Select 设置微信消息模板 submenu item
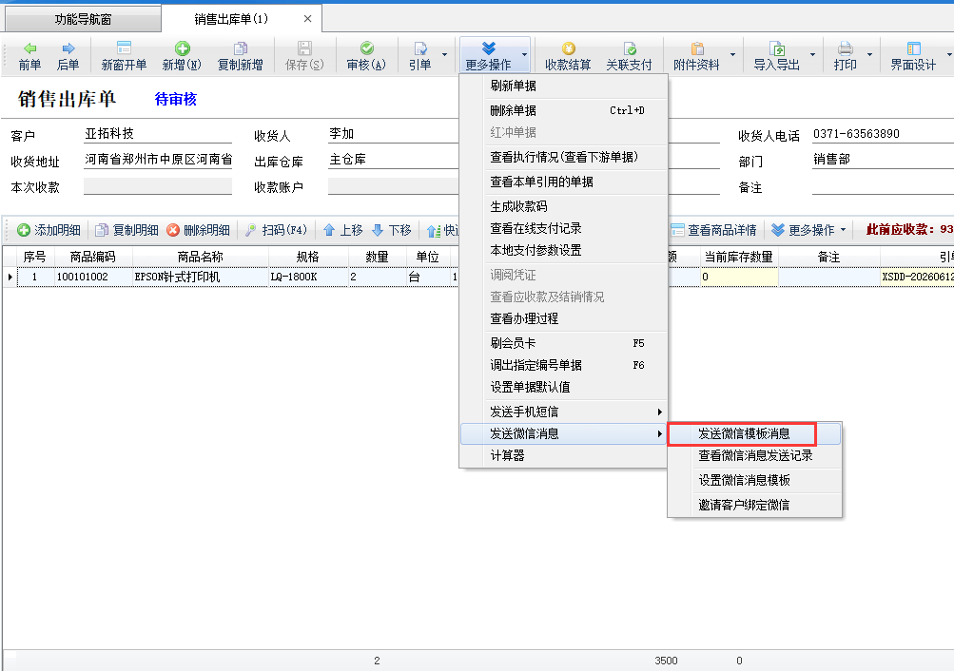The height and width of the screenshot is (671, 954). coord(754,480)
